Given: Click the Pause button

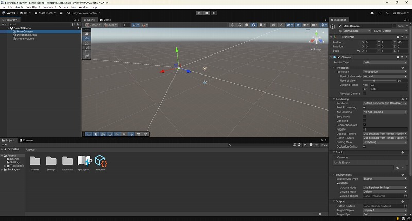Looking at the screenshot, I should (207, 13).
